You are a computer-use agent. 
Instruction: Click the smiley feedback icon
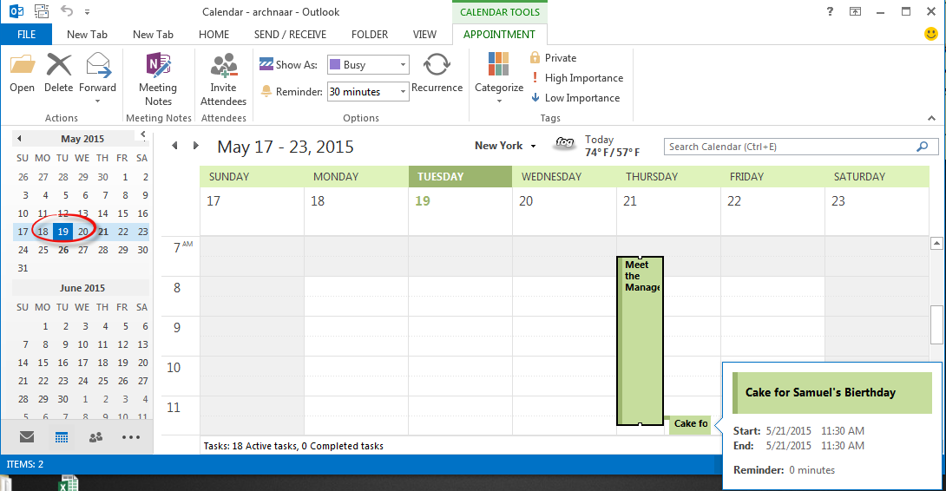pyautogui.click(x=931, y=34)
